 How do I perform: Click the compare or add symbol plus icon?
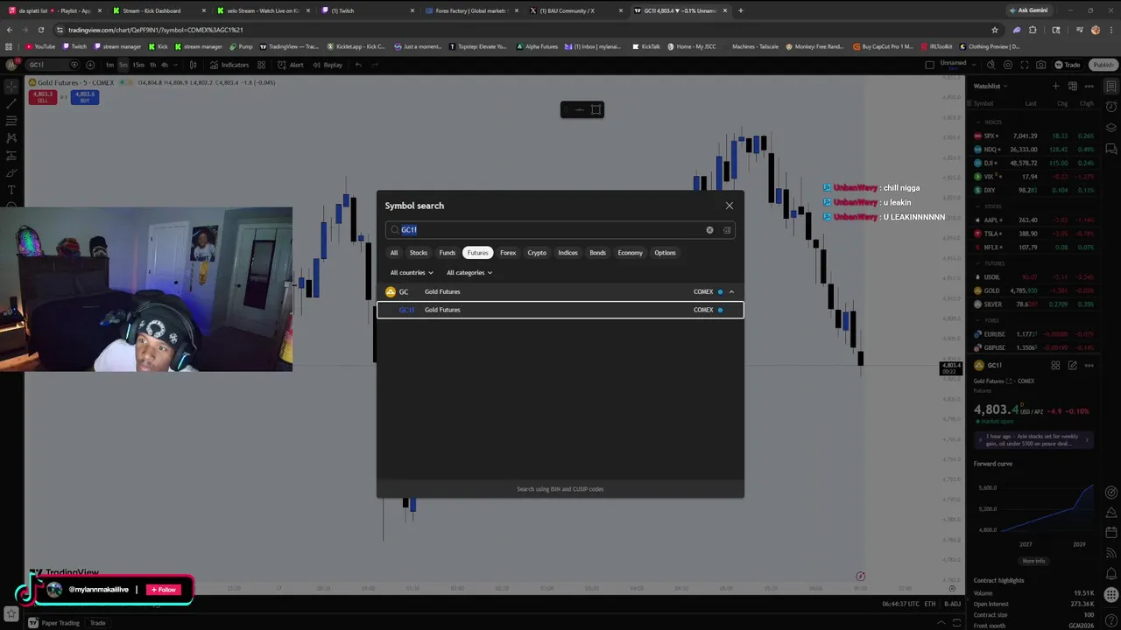(90, 65)
